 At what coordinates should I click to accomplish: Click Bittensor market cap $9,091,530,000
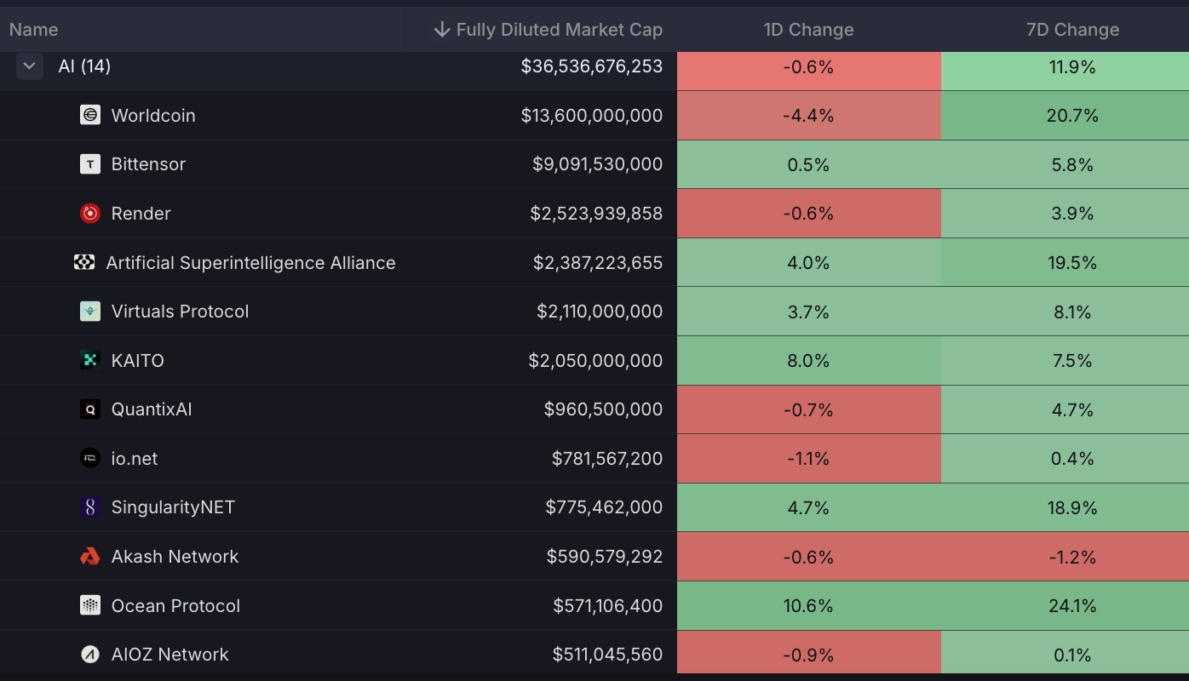pyautogui.click(x=598, y=164)
